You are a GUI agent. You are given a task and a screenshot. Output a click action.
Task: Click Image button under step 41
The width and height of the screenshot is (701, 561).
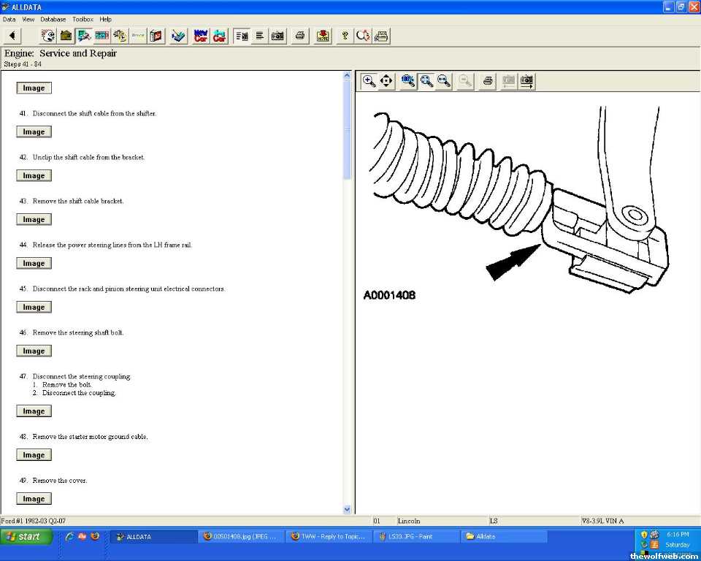pyautogui.click(x=34, y=132)
